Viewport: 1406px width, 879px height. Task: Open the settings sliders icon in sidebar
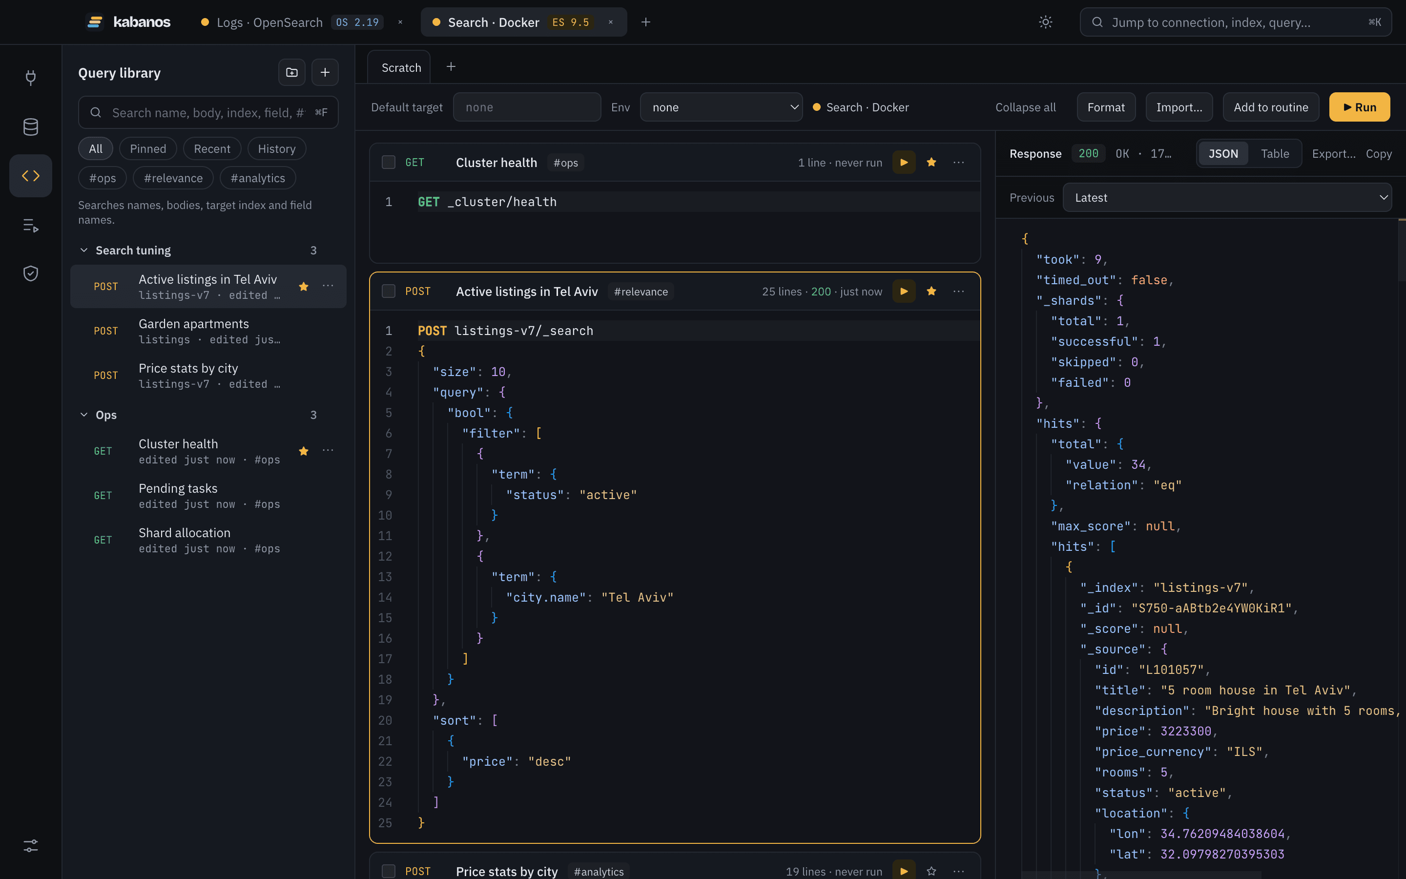pyautogui.click(x=30, y=845)
